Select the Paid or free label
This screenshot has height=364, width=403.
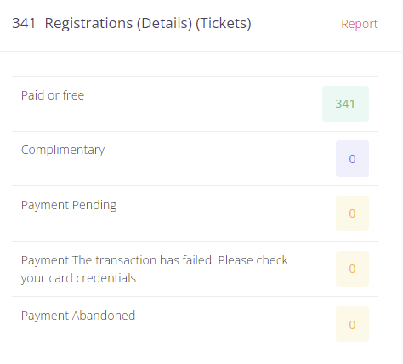53,95
